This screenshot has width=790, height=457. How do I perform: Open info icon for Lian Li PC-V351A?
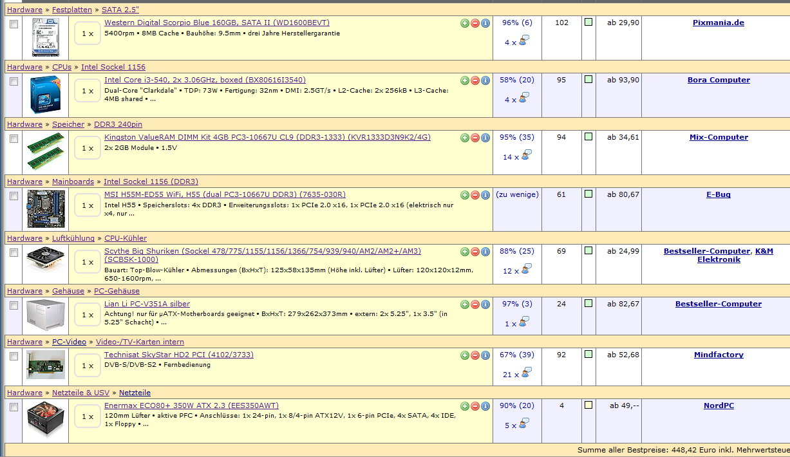pyautogui.click(x=485, y=304)
